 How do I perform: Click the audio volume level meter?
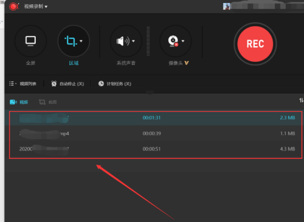(x=148, y=41)
